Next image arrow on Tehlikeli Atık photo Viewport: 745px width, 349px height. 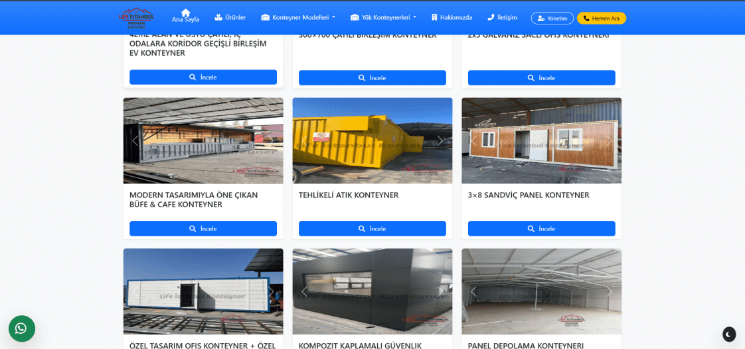[x=440, y=141]
